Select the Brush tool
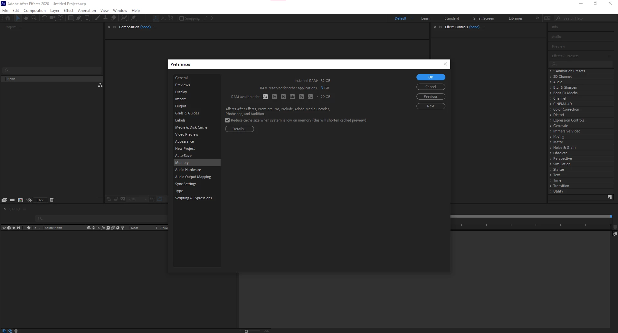 [x=97, y=18]
